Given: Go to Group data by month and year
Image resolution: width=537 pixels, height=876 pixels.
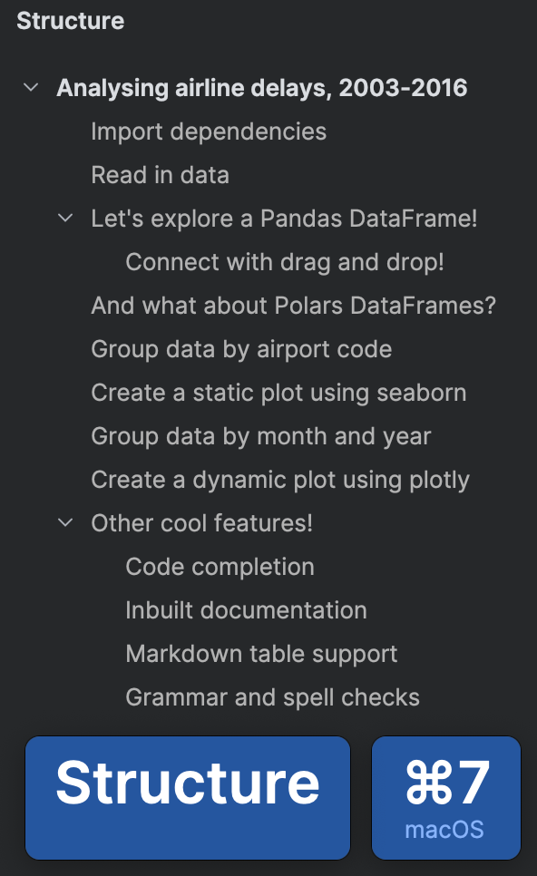Looking at the screenshot, I should tap(261, 437).
